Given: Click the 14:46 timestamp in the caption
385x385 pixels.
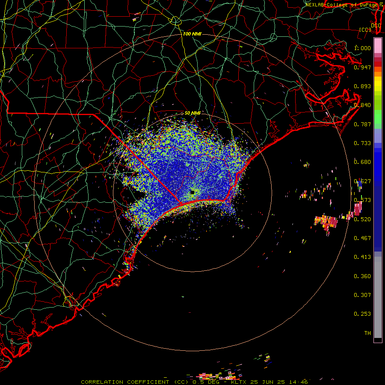Looking at the screenshot, I should tap(299, 382).
